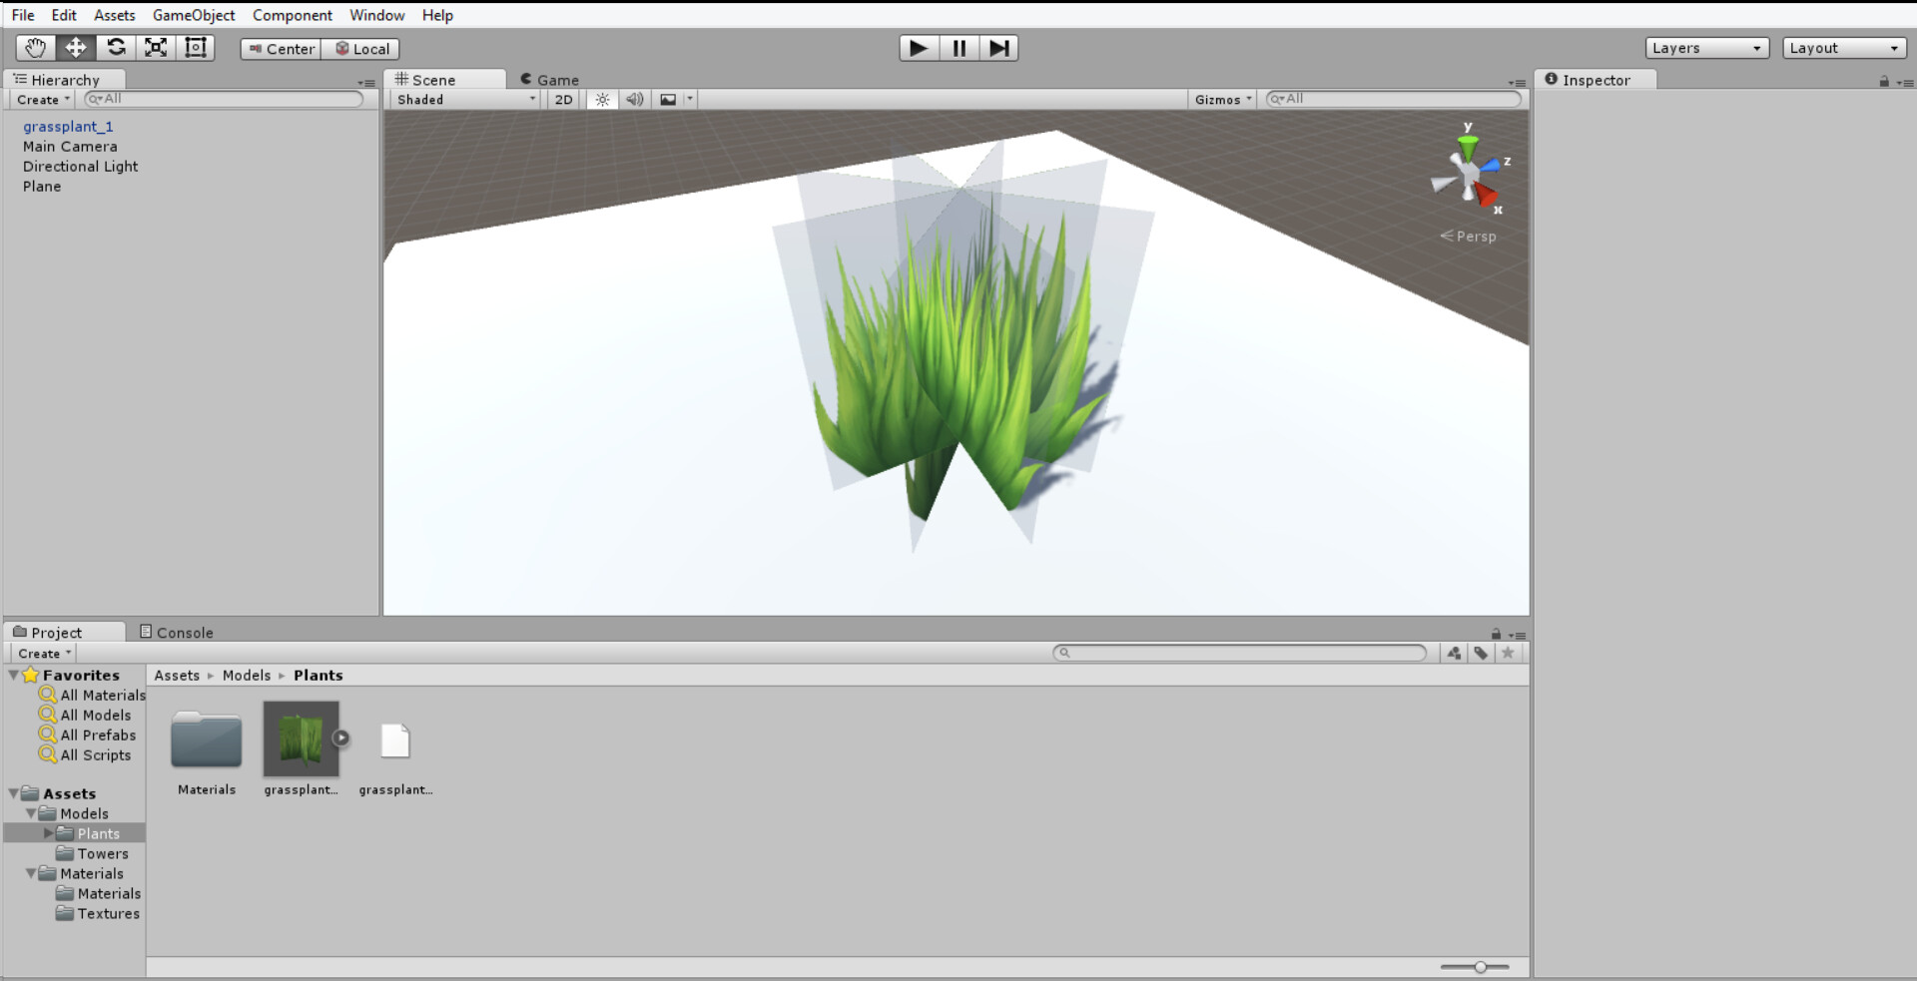Viewport: 1917px width, 981px height.
Task: Toggle scene audio button
Action: coord(635,99)
